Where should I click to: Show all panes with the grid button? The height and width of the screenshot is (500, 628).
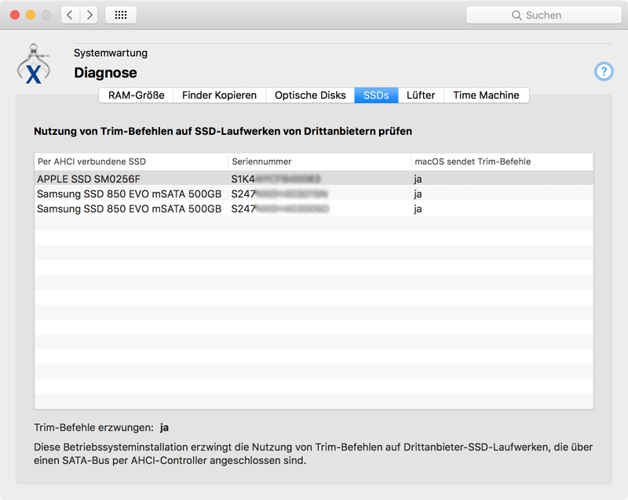[x=121, y=15]
